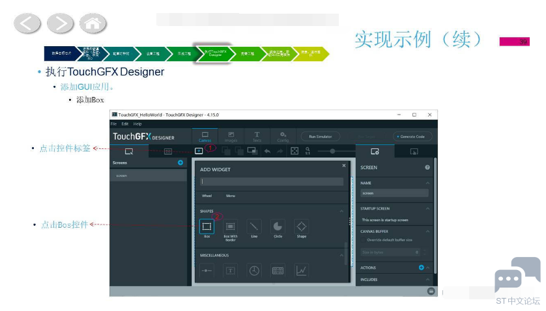This screenshot has height=311, width=546.
Task: Open the Properties tab icon in right panel
Action: tap(375, 152)
